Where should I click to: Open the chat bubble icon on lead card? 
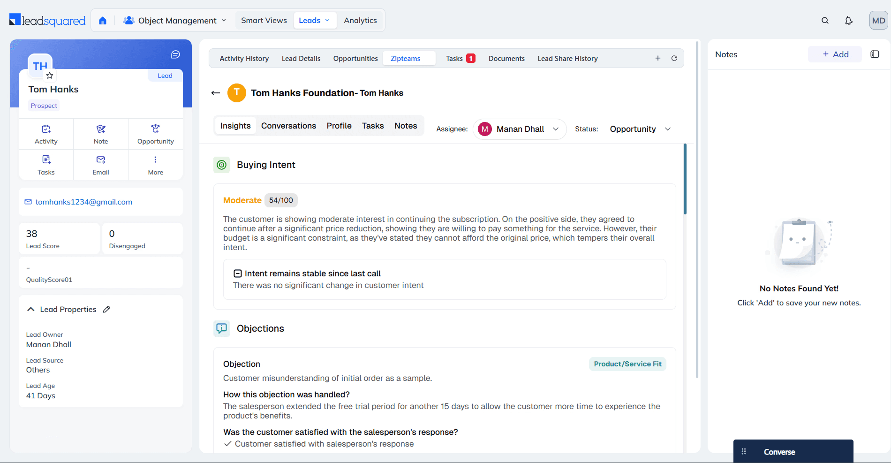175,54
